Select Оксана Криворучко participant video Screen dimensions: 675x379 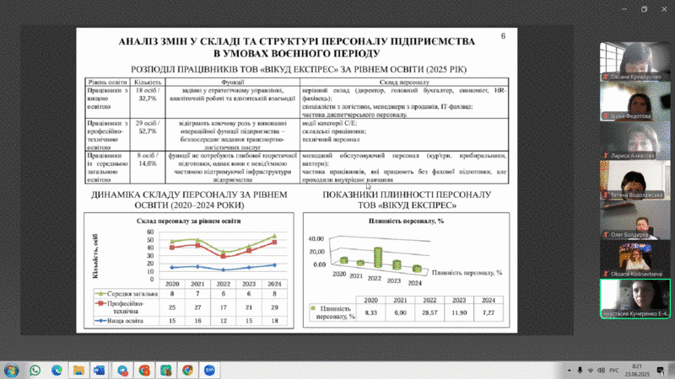coord(635,61)
